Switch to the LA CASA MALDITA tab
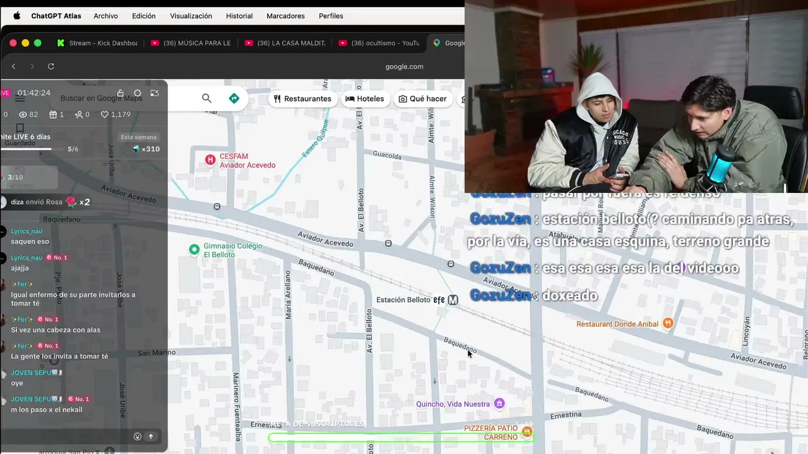This screenshot has width=808, height=454. click(285, 43)
